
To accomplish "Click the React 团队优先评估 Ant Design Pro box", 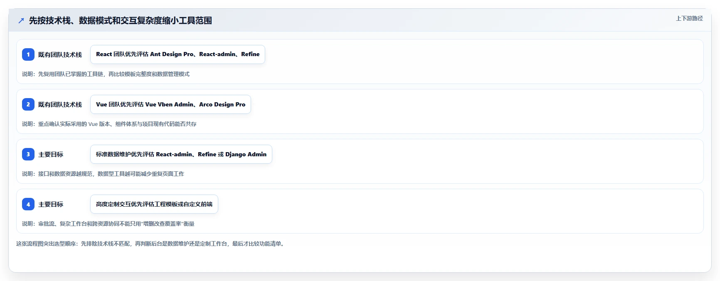I will pos(178,54).
